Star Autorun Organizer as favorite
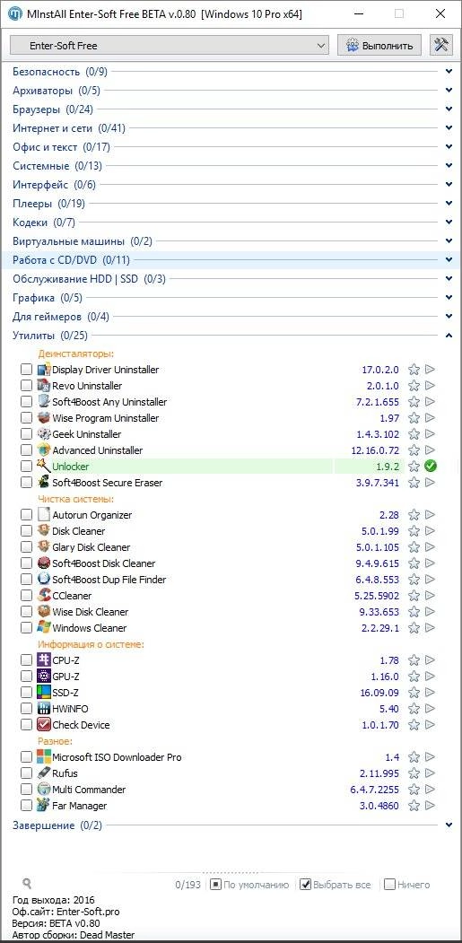This screenshot has width=462, height=943. [414, 515]
